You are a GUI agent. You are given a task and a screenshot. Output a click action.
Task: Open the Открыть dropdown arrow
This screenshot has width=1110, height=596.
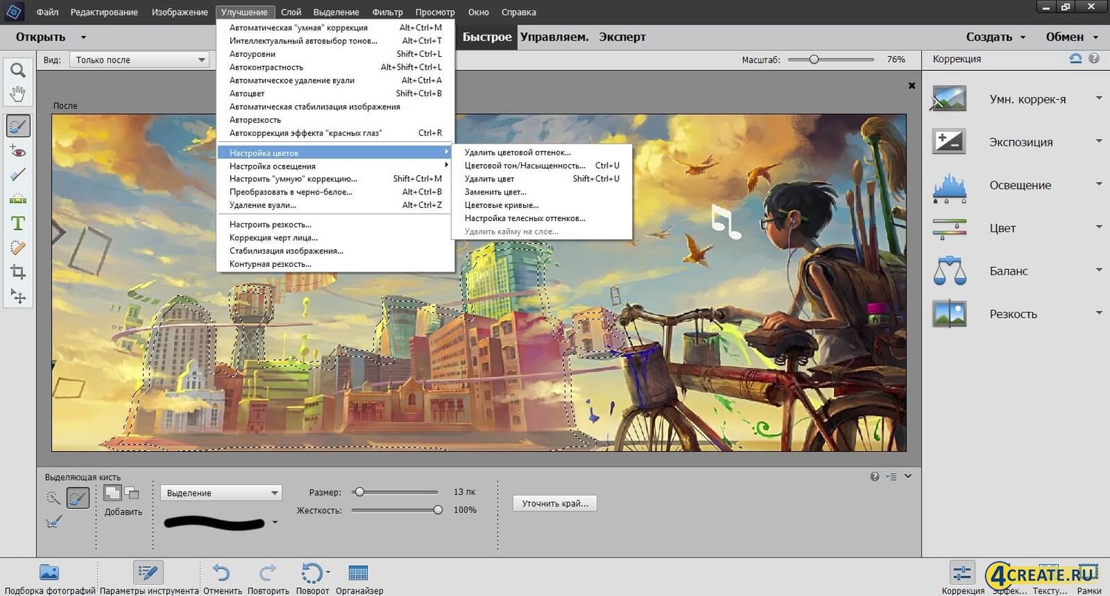tap(84, 37)
